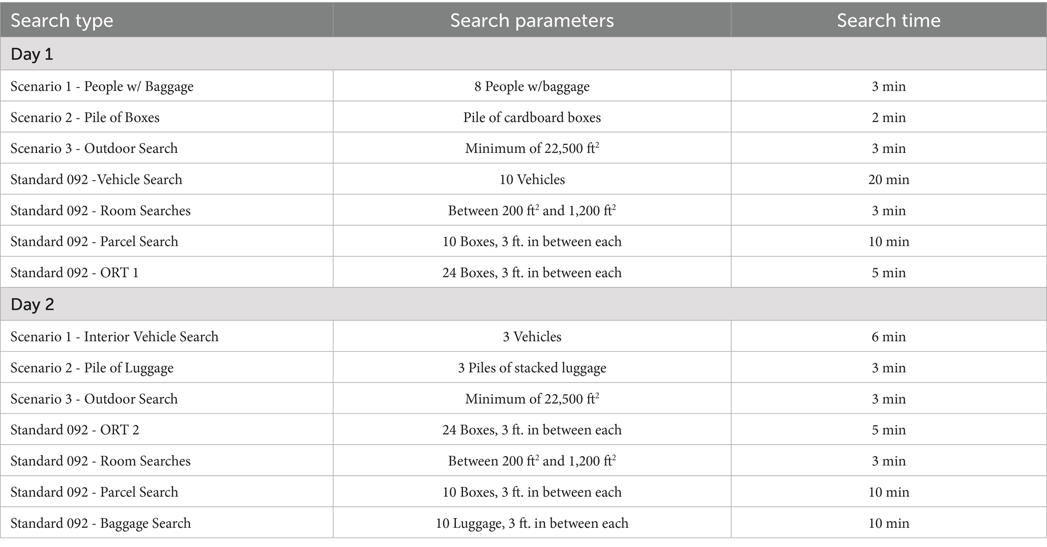
Task: Click the 8 People w/baggage parameter cell
Action: point(532,87)
